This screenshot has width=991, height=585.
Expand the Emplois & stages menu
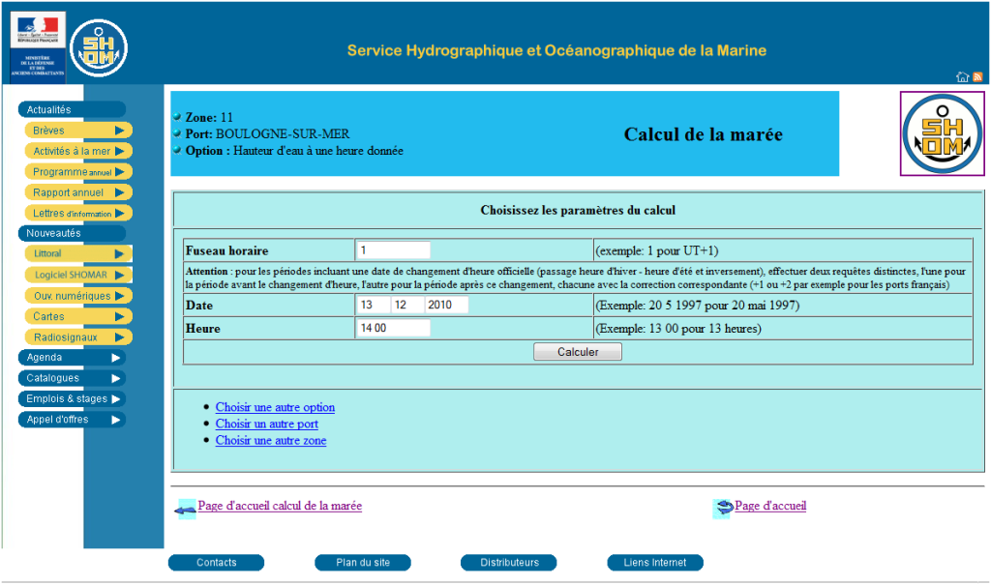[x=72, y=398]
